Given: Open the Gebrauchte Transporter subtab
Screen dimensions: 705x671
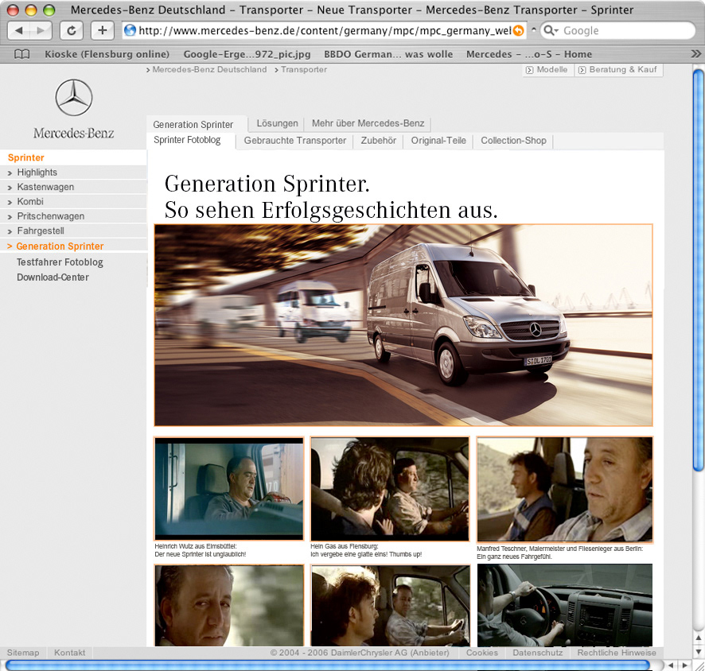Looking at the screenshot, I should (x=295, y=141).
